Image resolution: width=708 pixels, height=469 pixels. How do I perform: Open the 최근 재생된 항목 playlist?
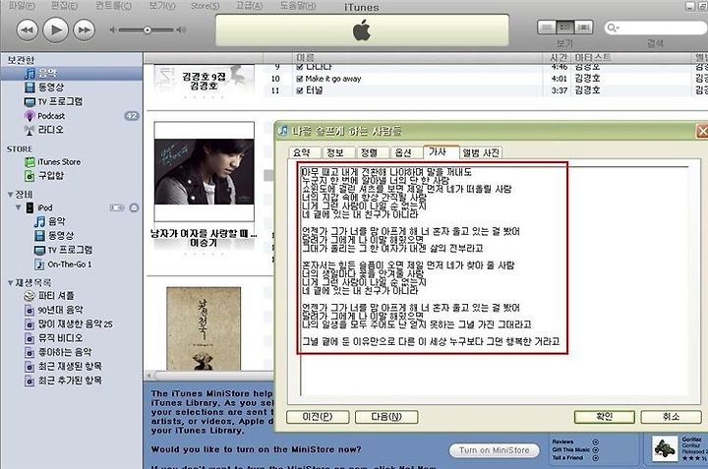(70, 366)
